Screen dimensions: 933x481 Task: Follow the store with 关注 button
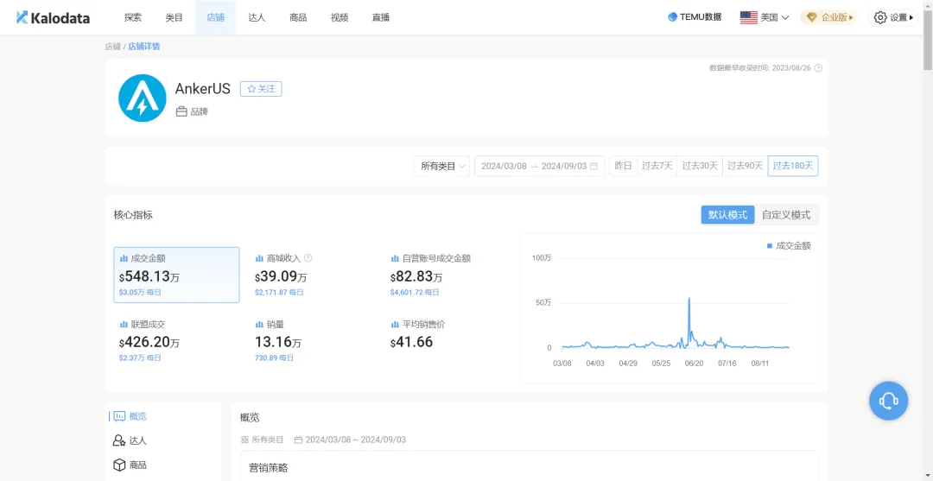tap(261, 89)
